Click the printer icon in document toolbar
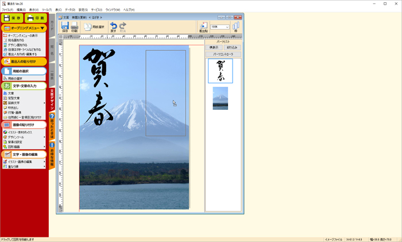This screenshot has height=242, width=402. tap(75, 26)
